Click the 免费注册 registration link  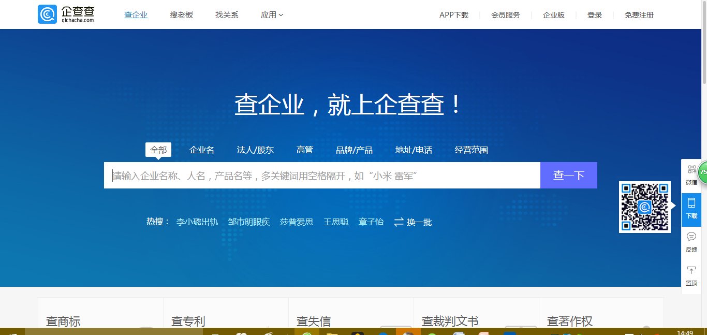(639, 15)
